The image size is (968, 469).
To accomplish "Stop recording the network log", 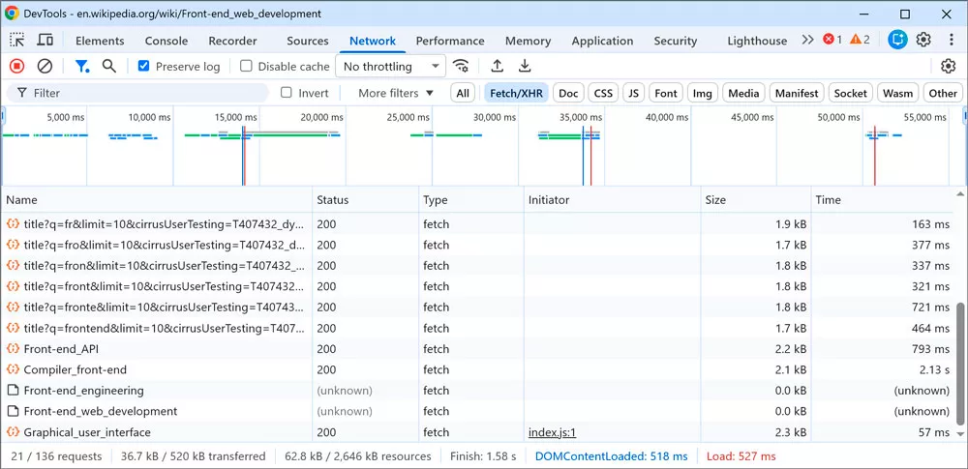I will [x=17, y=66].
